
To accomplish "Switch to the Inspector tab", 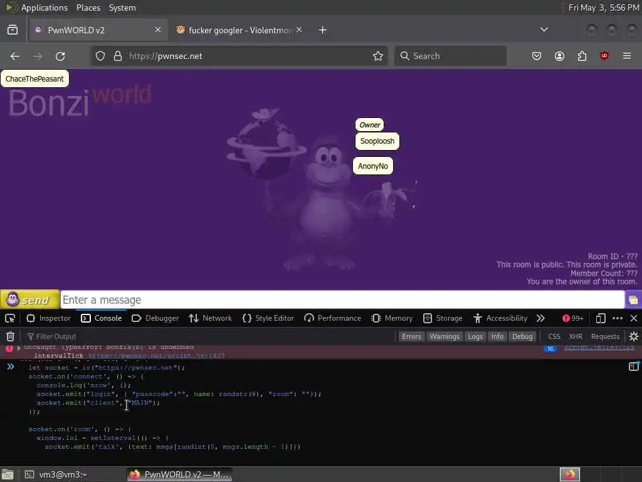I will (49, 318).
